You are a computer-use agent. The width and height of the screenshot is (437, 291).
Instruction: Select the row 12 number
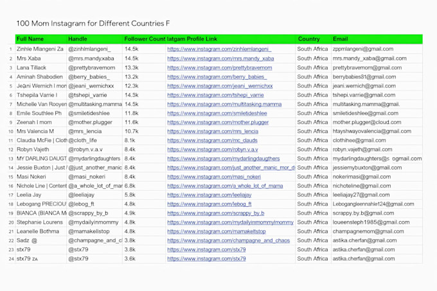pos(11,150)
